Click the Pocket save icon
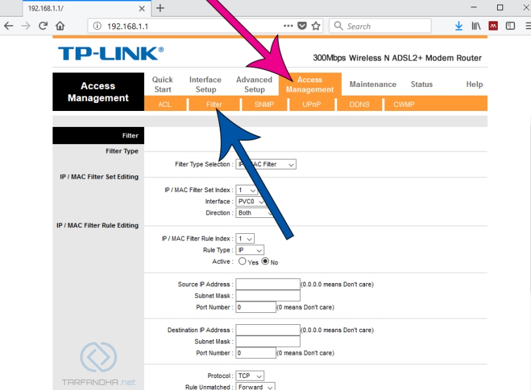The image size is (531, 390). coord(302,26)
